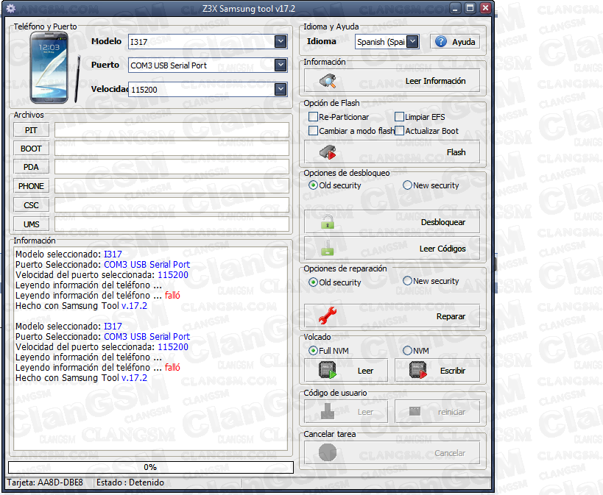Click the PDA file button
This screenshot has width=603, height=495.
[31, 167]
